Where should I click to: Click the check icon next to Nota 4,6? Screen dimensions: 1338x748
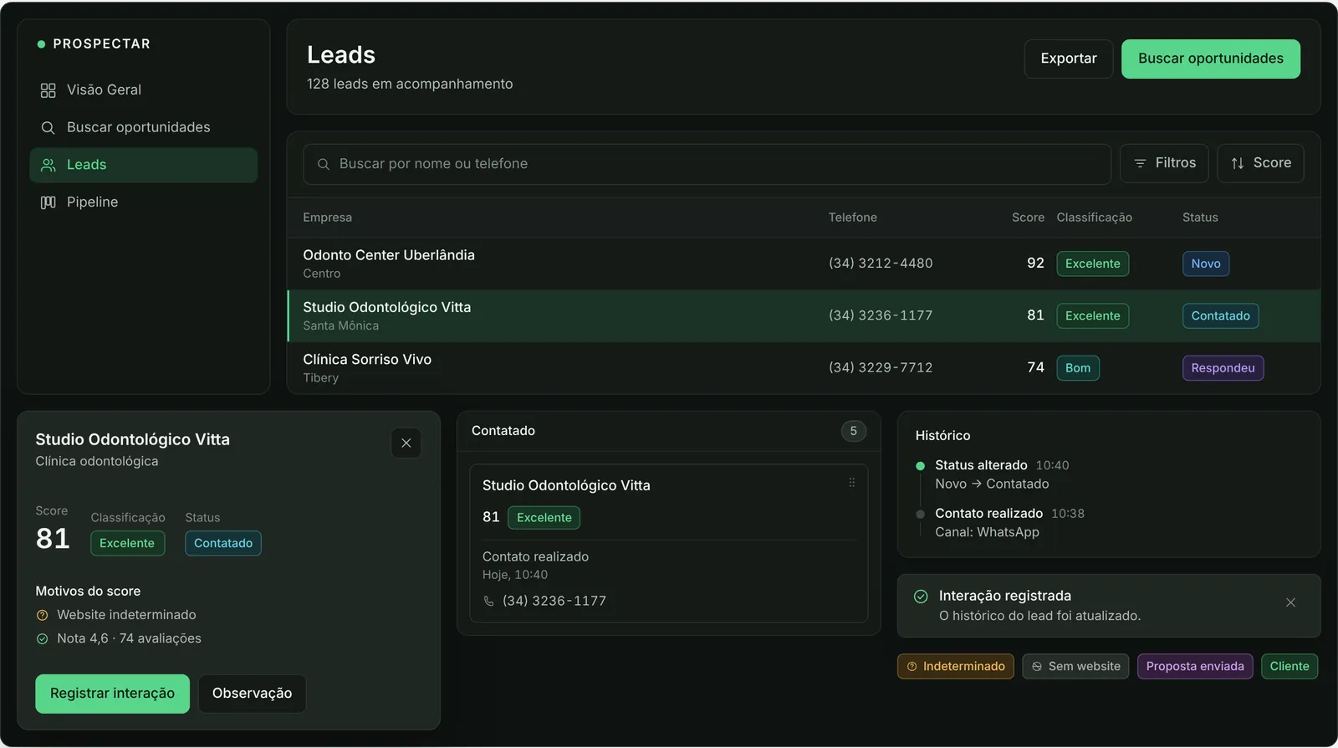pyautogui.click(x=42, y=638)
